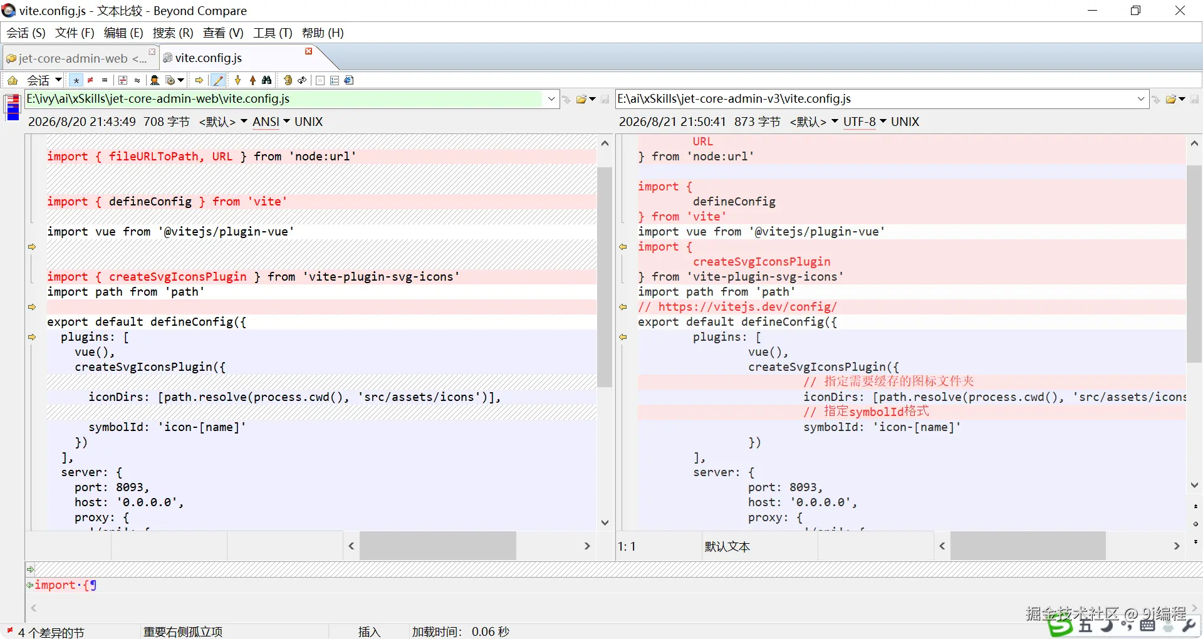Open the 编辑 (E) menu
Image resolution: width=1203 pixels, height=639 pixels.
[x=123, y=33]
